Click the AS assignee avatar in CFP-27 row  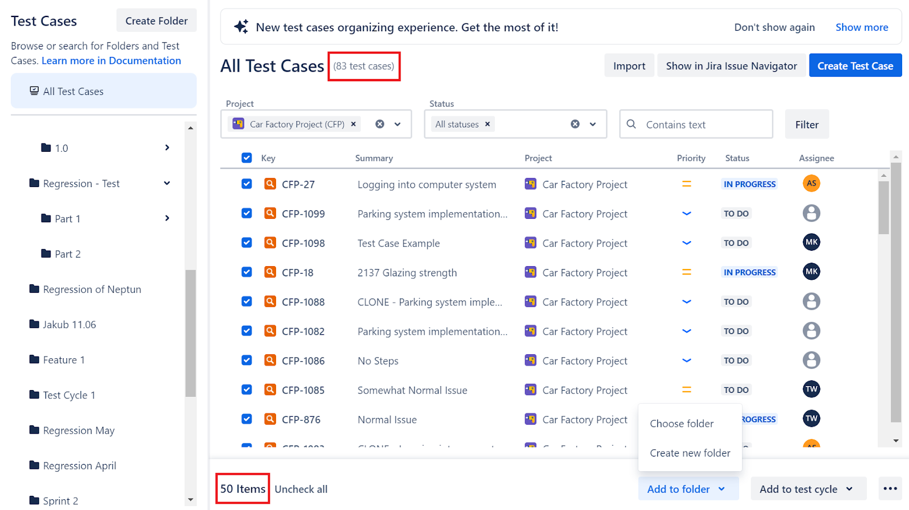coord(811,183)
